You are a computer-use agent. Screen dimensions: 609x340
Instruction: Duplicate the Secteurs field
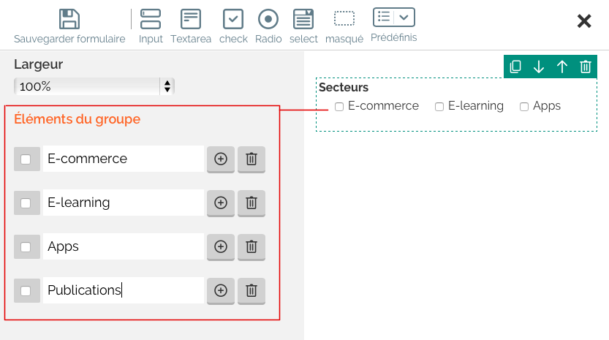pos(515,67)
